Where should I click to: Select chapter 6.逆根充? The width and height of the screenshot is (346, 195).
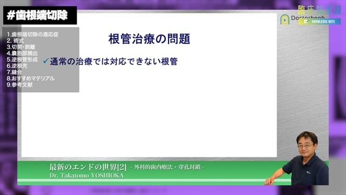[17, 66]
